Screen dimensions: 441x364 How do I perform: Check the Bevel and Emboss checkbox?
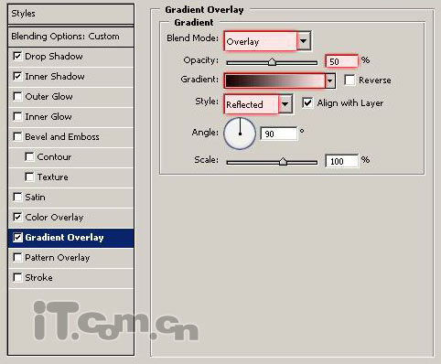tap(17, 136)
